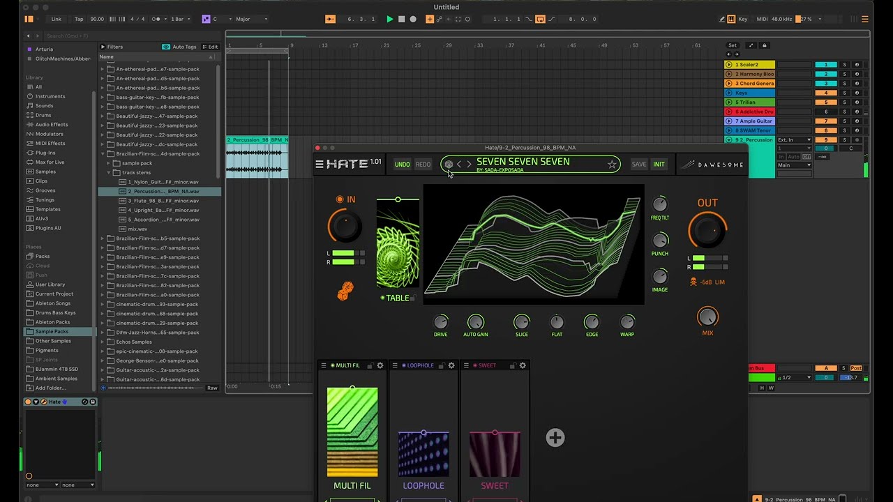The width and height of the screenshot is (893, 502).
Task: Toggle lock on the LOOPHOLE module
Action: [441, 365]
